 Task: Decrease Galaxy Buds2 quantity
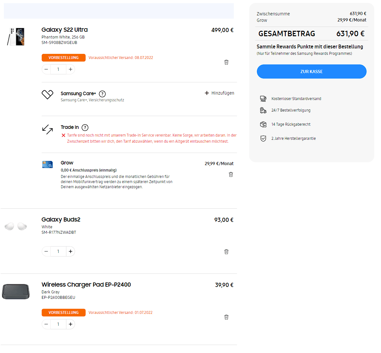[46, 251]
